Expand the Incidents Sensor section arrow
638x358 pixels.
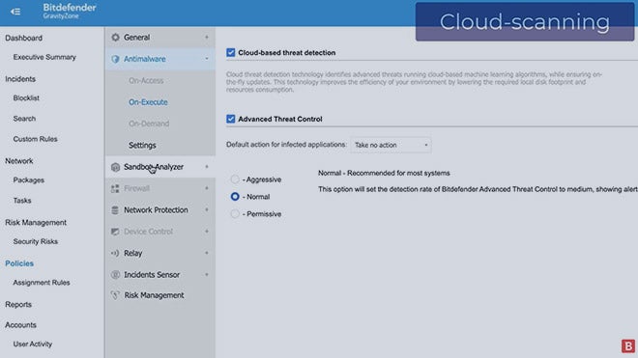click(207, 275)
